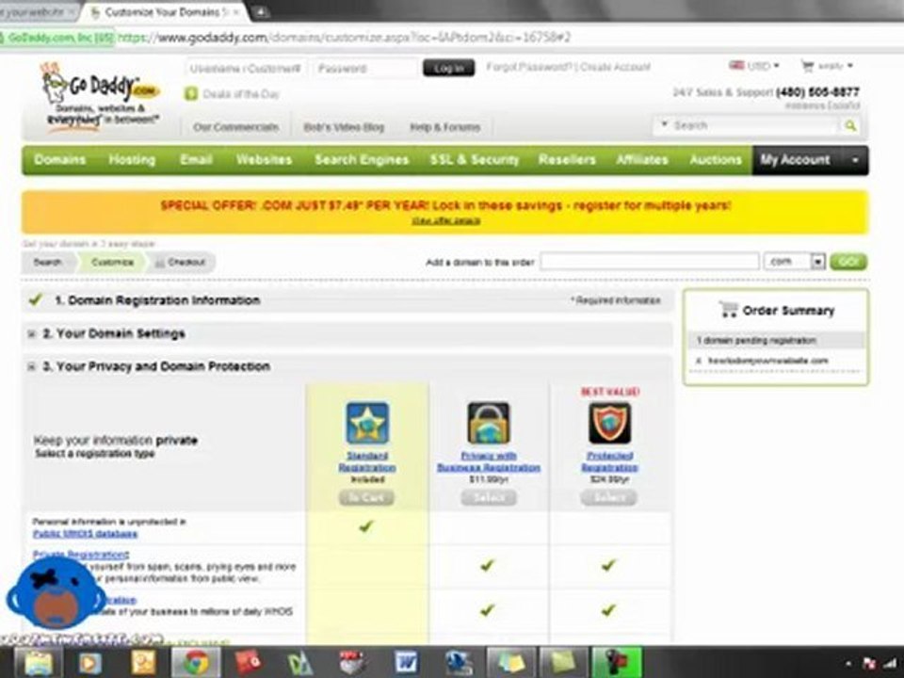
Task: Click the green checkmark beside Domain Registration Information
Action: 36,299
